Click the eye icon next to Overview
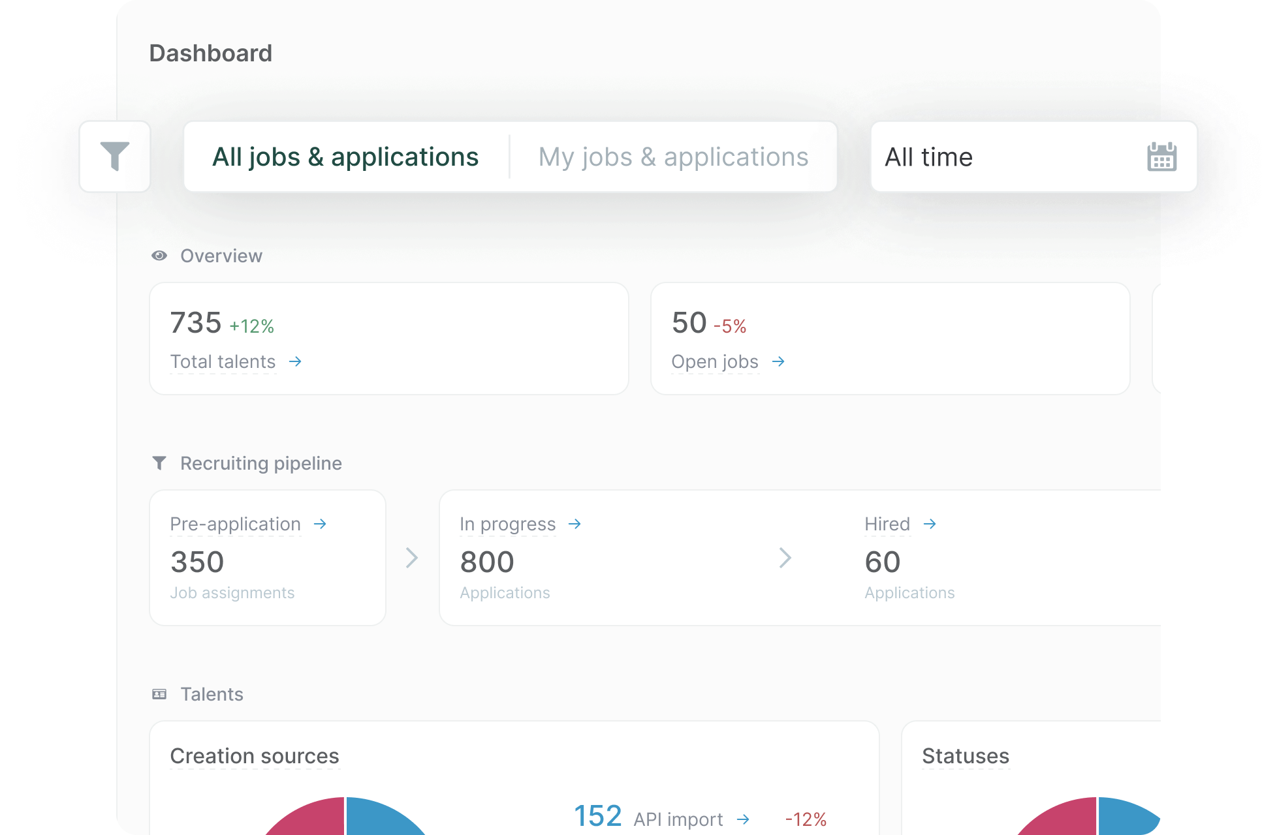This screenshot has width=1277, height=835. [159, 256]
